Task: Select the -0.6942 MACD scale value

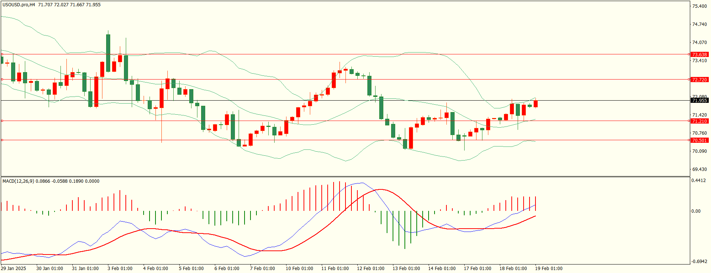Action: (x=699, y=262)
